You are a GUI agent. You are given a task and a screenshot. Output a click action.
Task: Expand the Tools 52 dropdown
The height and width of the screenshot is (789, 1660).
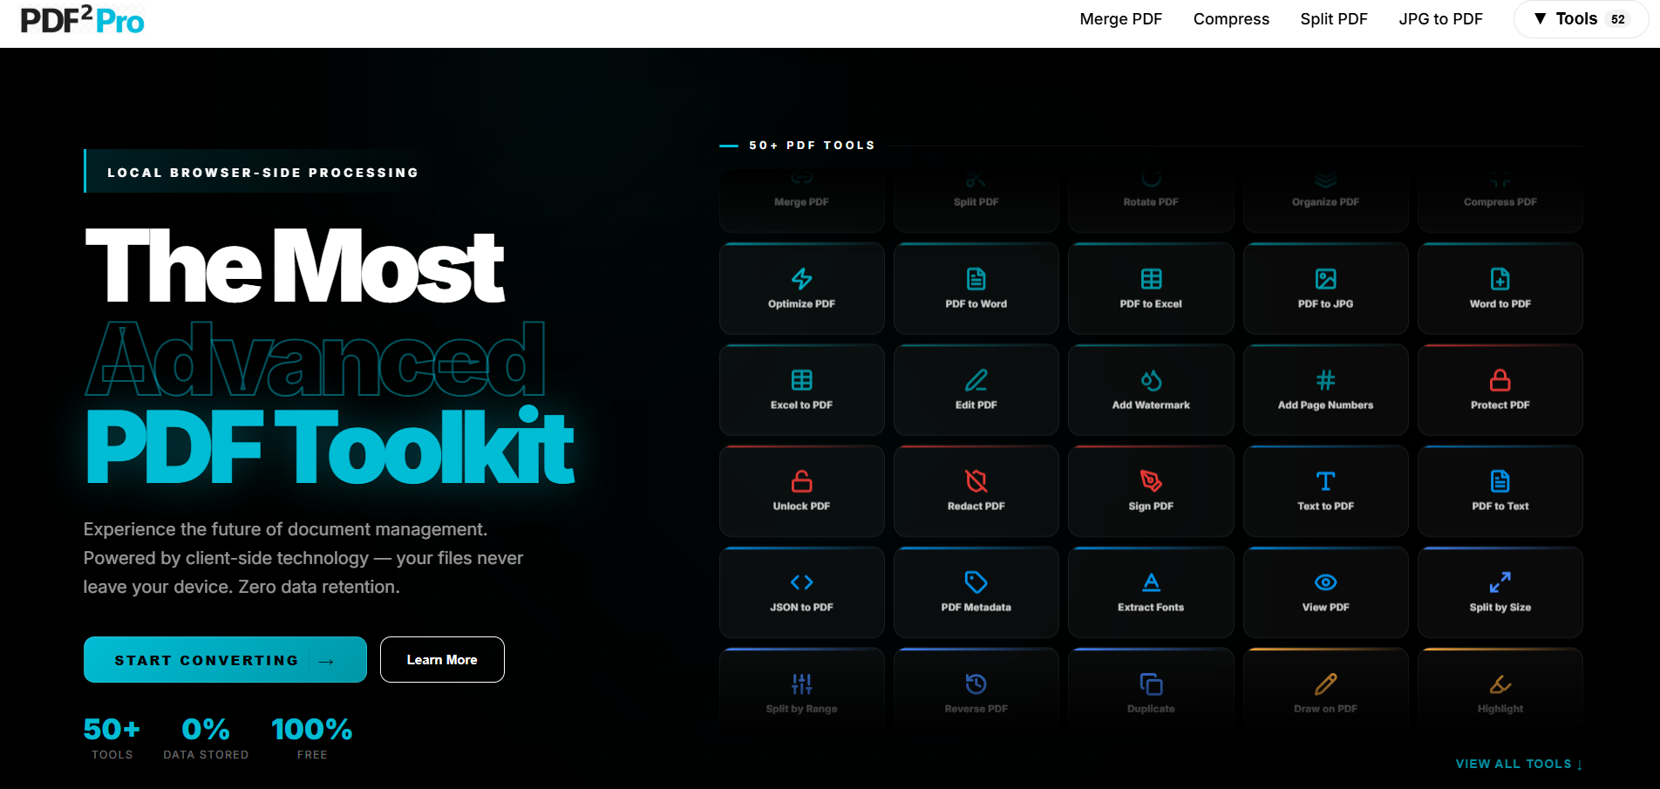1581,19
